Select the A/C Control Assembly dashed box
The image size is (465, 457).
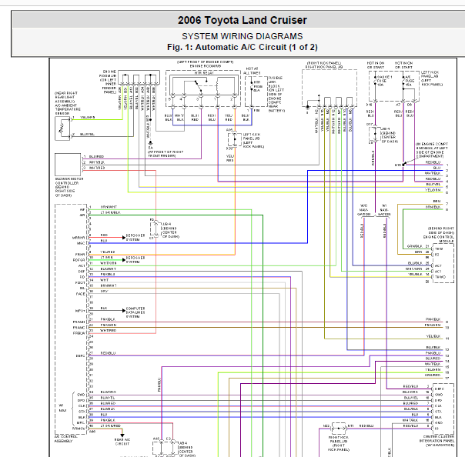point(71,319)
